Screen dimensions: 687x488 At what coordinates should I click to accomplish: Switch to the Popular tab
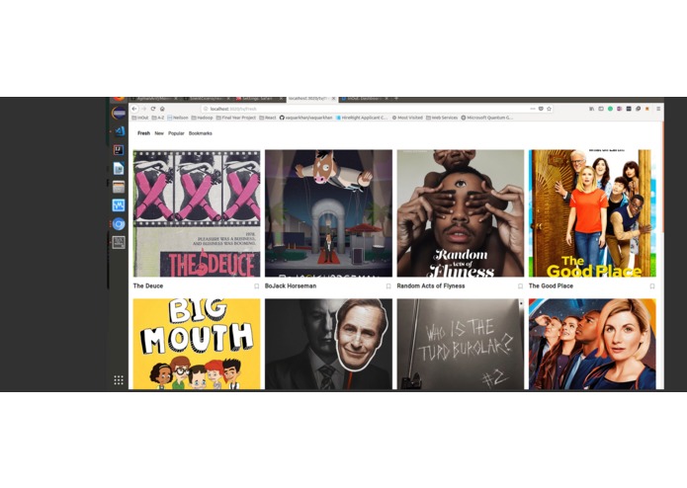(x=176, y=133)
